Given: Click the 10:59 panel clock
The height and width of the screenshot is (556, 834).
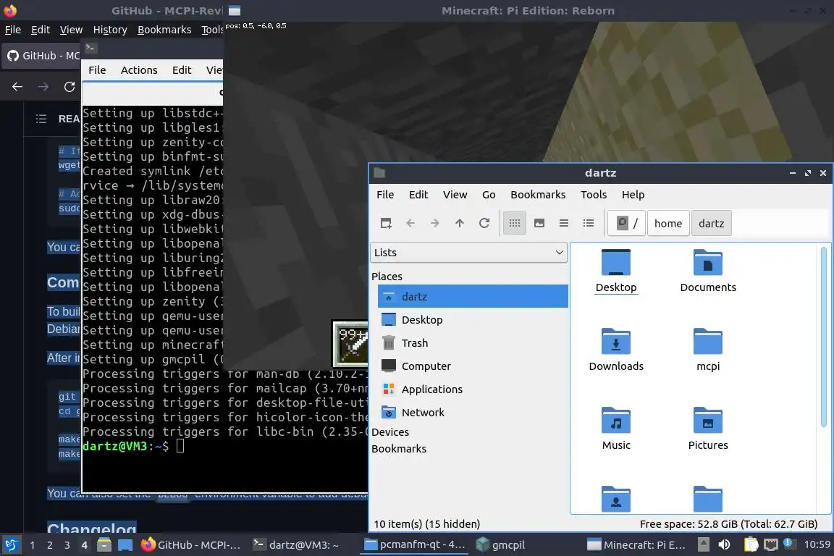Looking at the screenshot, I should click(817, 545).
